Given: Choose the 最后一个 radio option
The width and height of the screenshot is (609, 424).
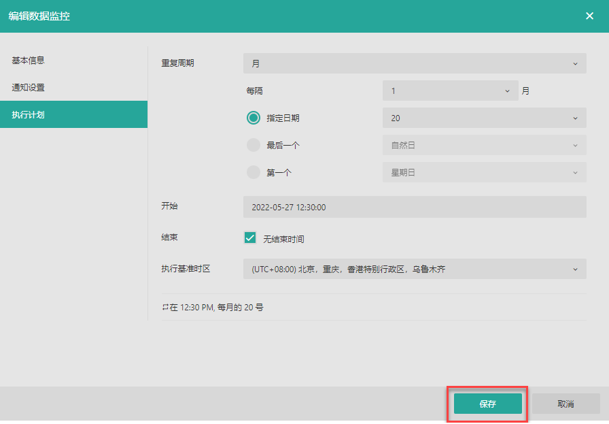Looking at the screenshot, I should (x=254, y=145).
